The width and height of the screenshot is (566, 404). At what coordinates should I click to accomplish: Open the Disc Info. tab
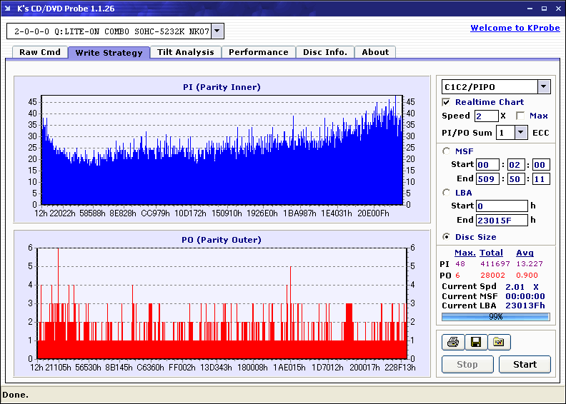tap(325, 52)
